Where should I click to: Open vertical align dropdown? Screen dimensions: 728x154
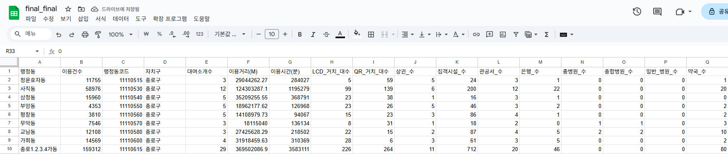point(425,34)
